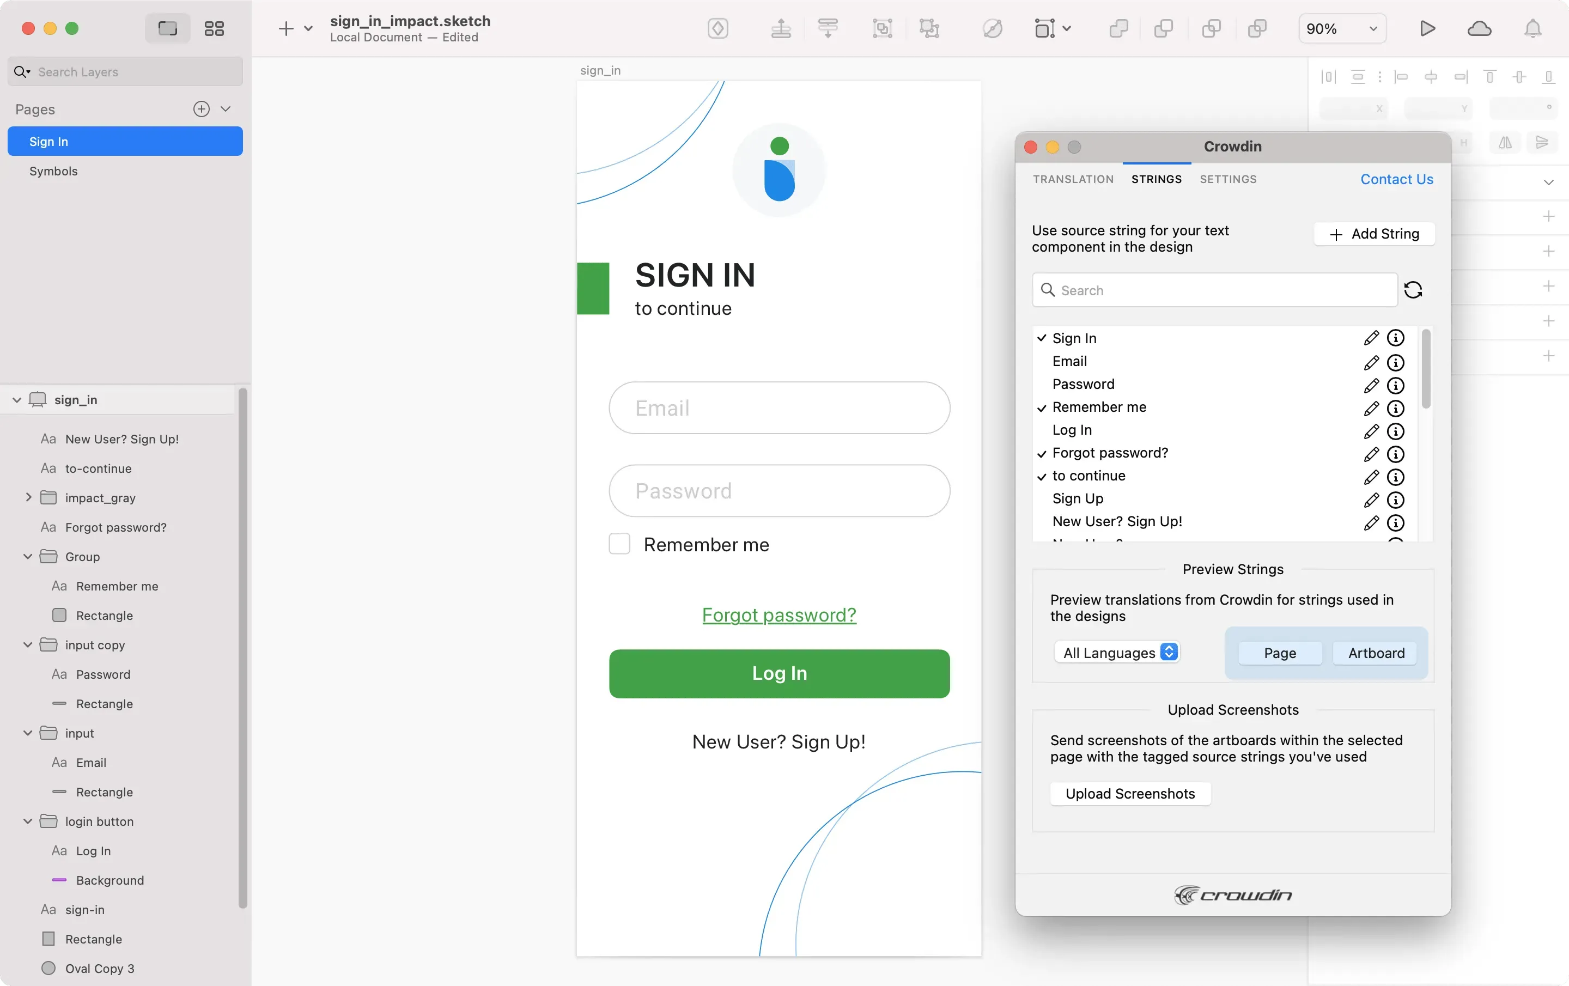Click the Contact Us link
Image resolution: width=1569 pixels, height=986 pixels.
click(x=1396, y=179)
